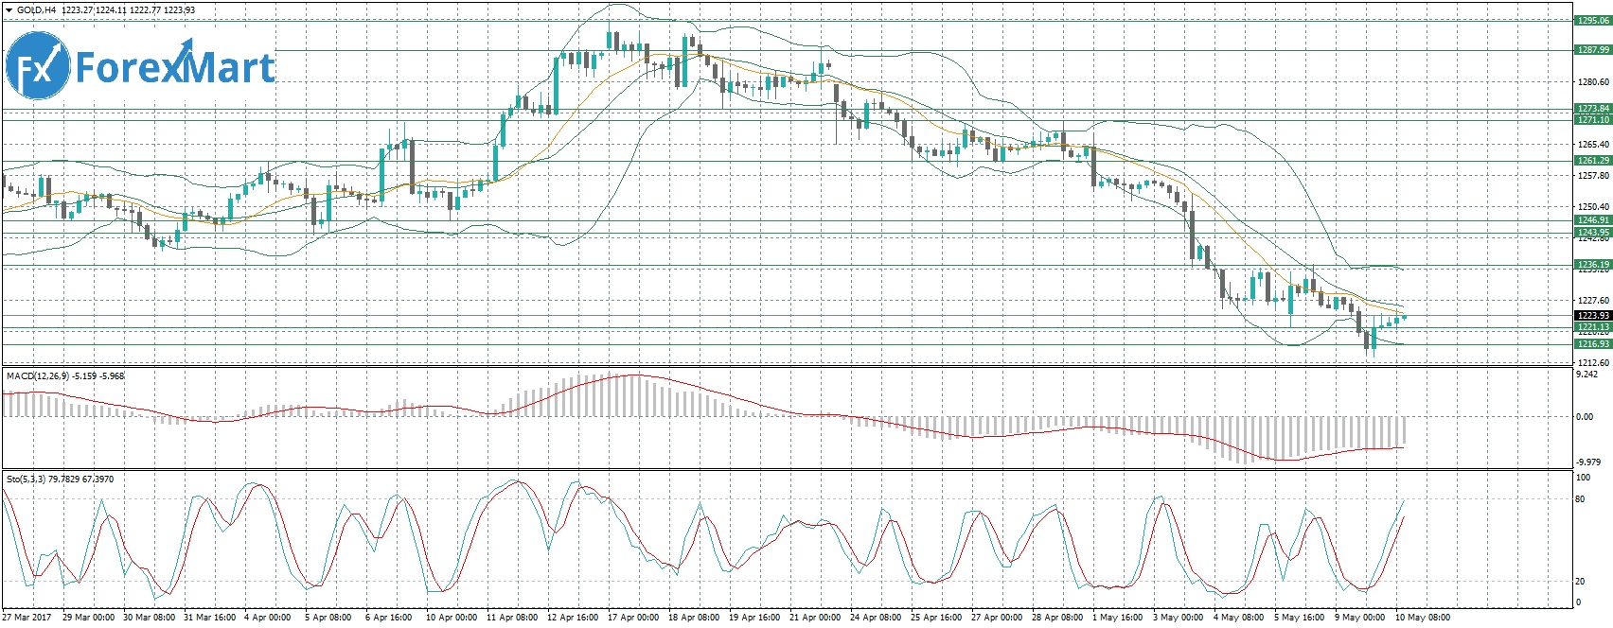The width and height of the screenshot is (1613, 628).
Task: Click the 17 Apr 00:00 time label
Action: 634,618
